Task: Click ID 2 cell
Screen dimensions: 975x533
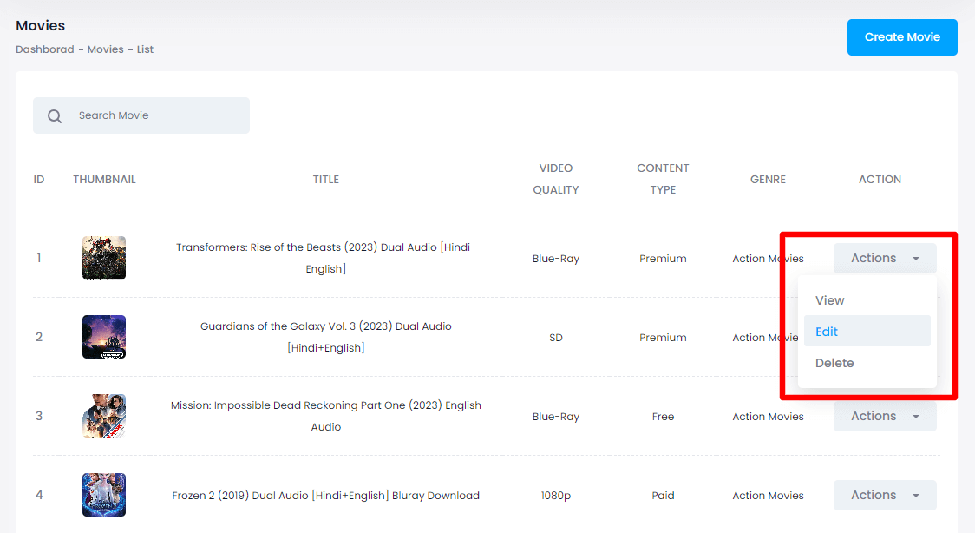Action: pyautogui.click(x=38, y=337)
